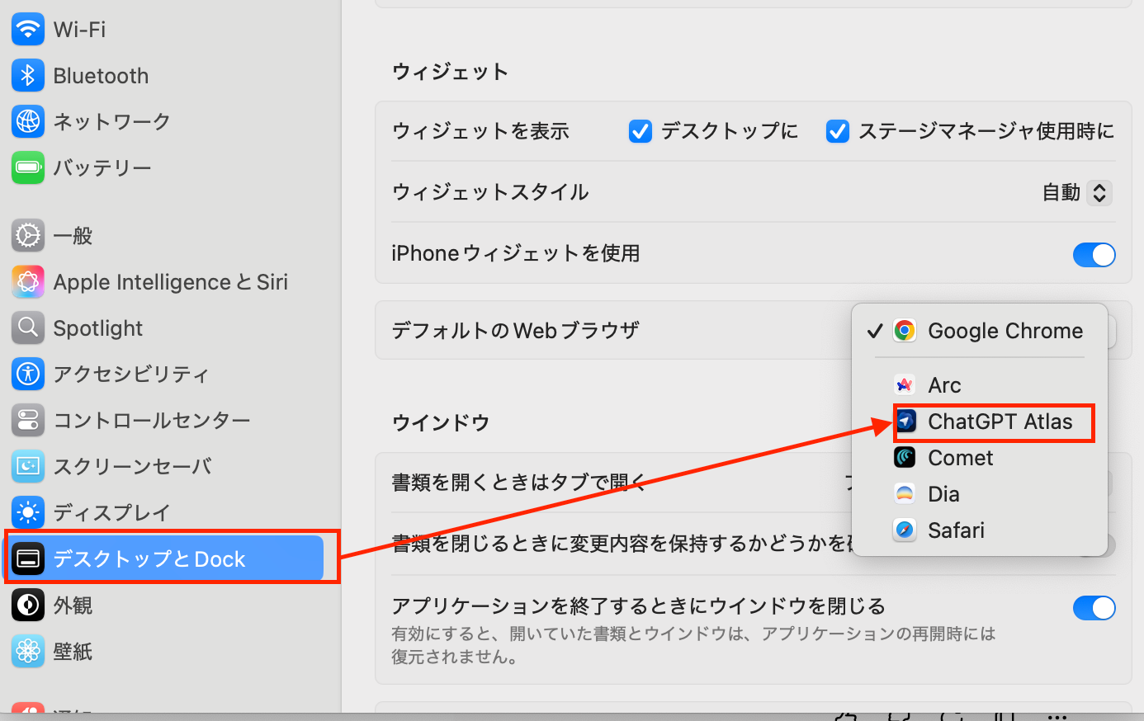Click the ChatGPT Atlas browser icon
Screen dimensions: 1144x721
(x=905, y=422)
